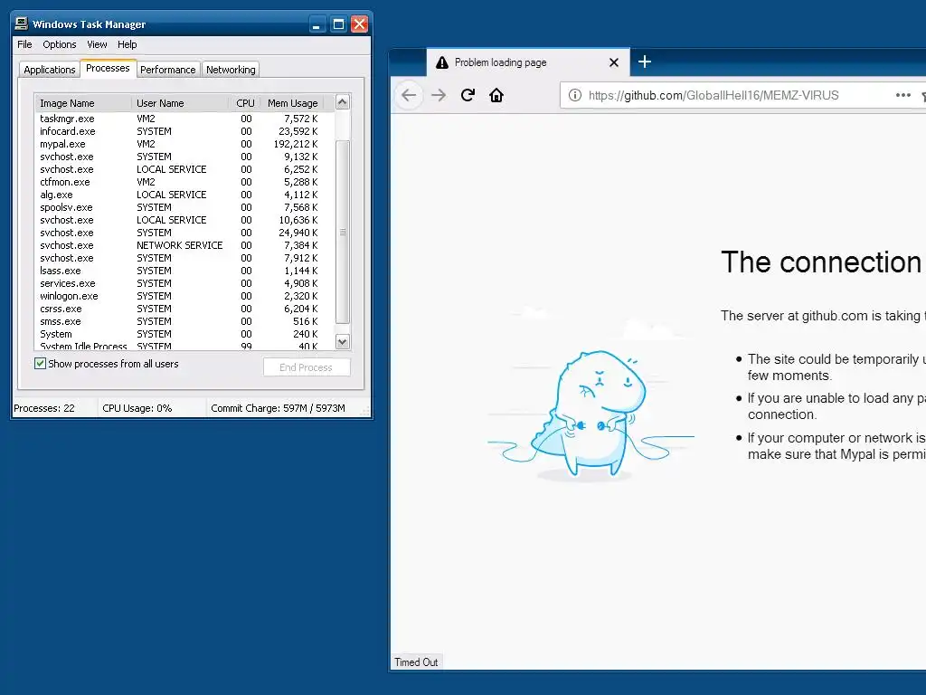Screen dimensions: 926x695
Task: Click the Timed Out status text in browser
Action: click(x=416, y=662)
